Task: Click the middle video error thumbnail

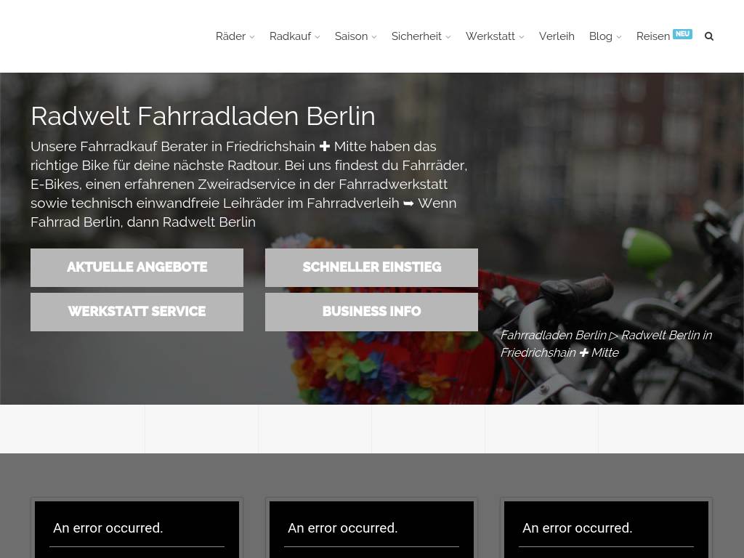Action: click(x=371, y=529)
